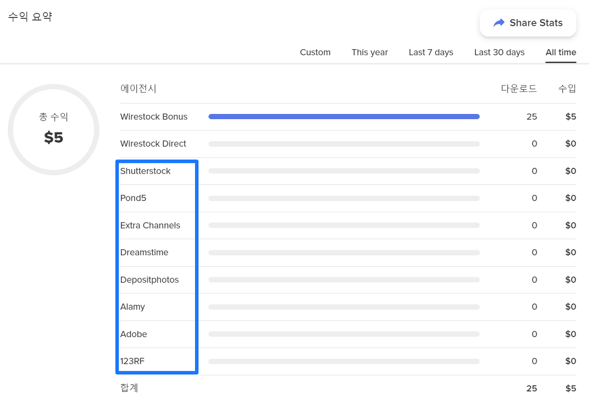Click the 123RF agency row label
The height and width of the screenshot is (401, 589).
click(132, 361)
